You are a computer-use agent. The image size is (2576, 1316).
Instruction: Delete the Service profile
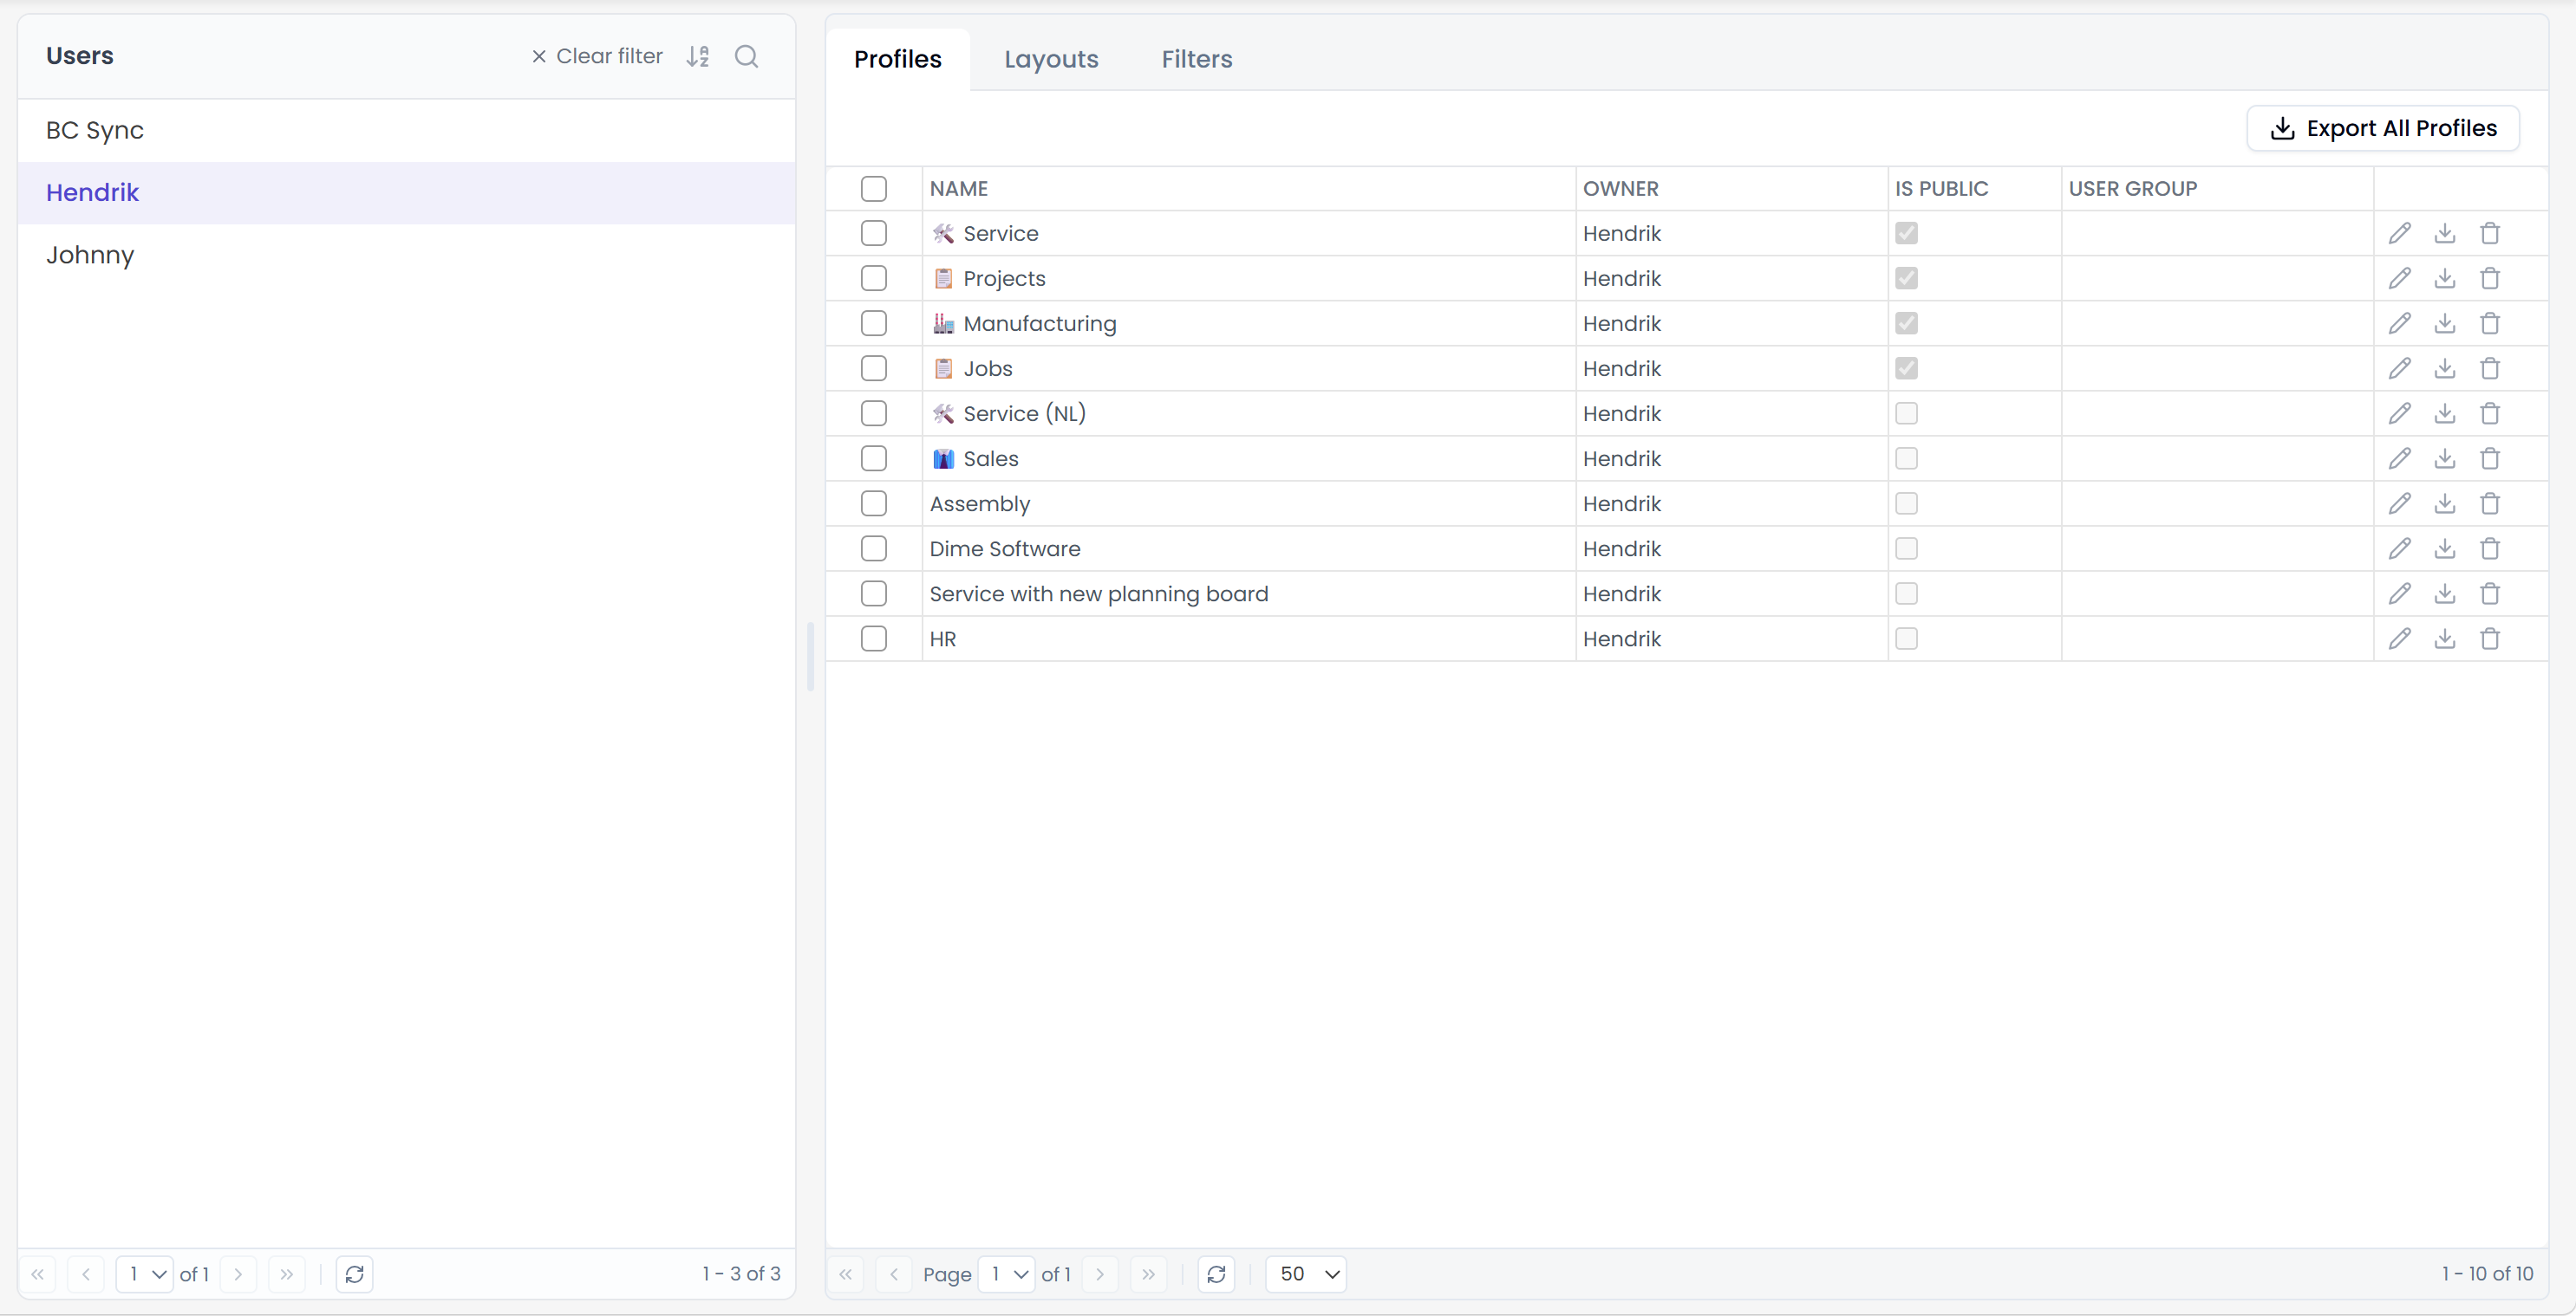(2490, 233)
